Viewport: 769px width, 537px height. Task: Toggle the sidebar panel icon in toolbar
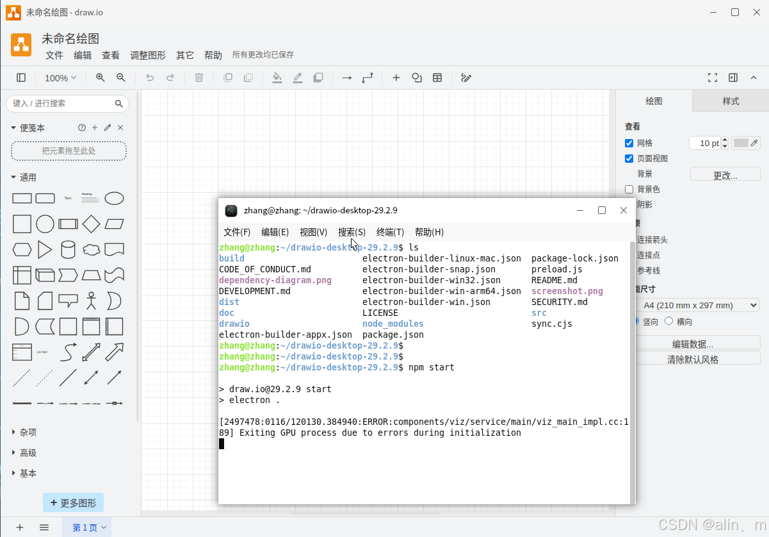[x=21, y=78]
